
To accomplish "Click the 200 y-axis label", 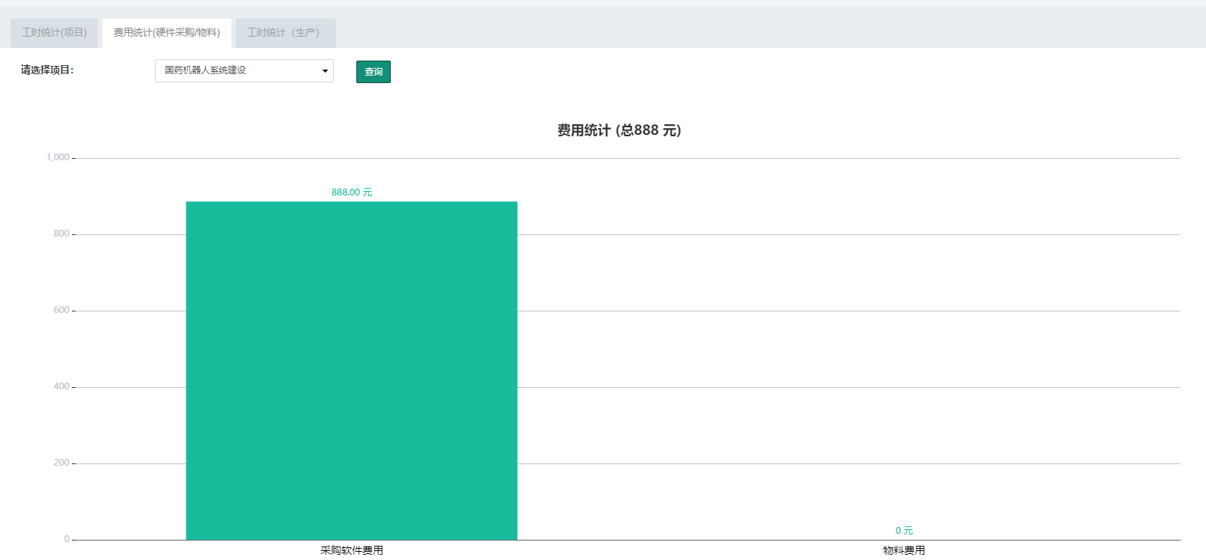I will pyautogui.click(x=61, y=463).
